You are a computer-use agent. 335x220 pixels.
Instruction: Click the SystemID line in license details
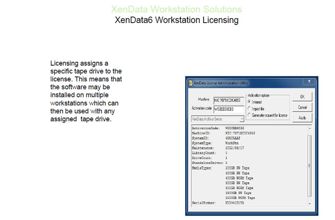pyautogui.click(x=216, y=138)
